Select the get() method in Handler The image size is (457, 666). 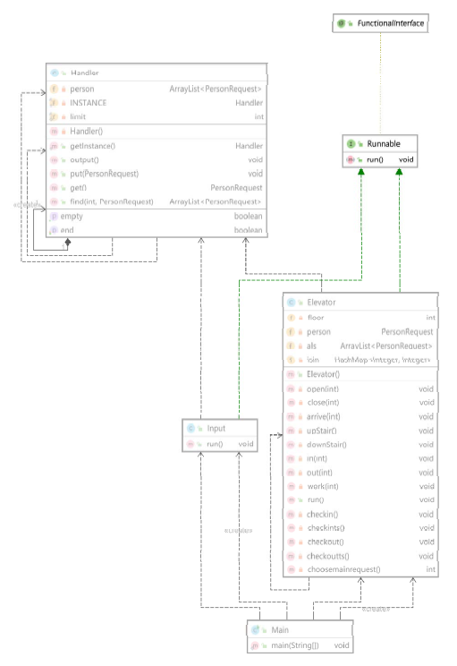157,188
